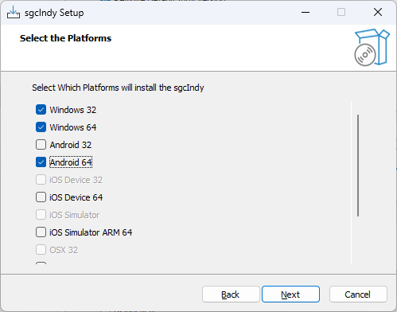
Task: Uncheck the Windows 32 checkbox
Action: [41, 110]
